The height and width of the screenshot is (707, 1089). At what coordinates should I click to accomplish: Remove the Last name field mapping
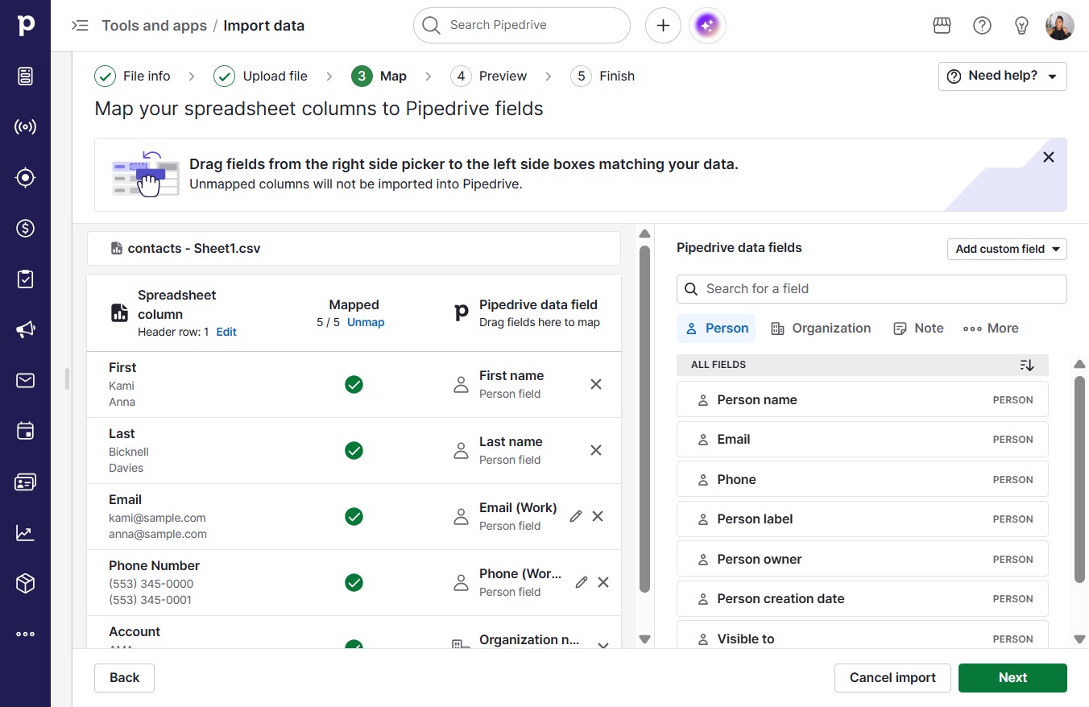(596, 450)
